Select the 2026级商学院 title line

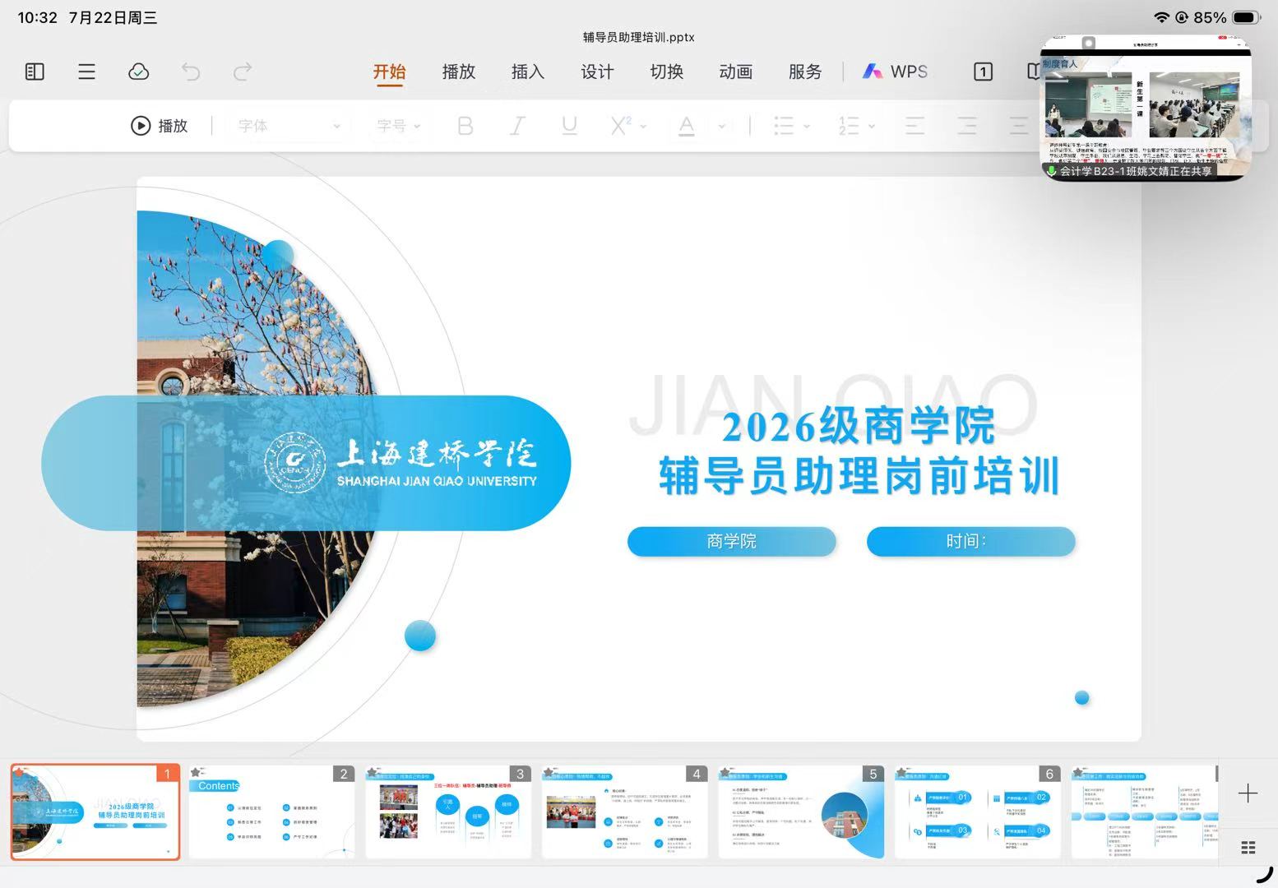coord(859,426)
